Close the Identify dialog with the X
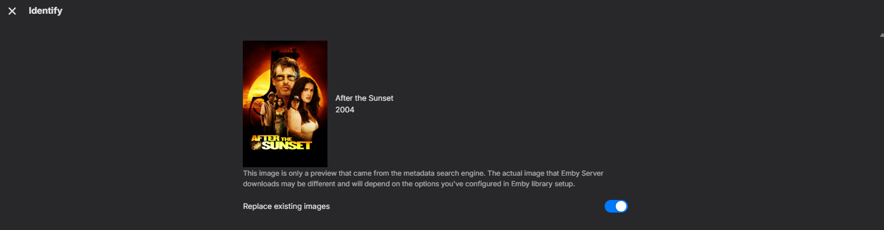The width and height of the screenshot is (884, 230). pos(12,11)
